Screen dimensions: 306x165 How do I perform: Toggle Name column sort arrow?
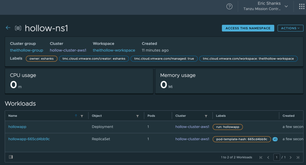coord(76,116)
